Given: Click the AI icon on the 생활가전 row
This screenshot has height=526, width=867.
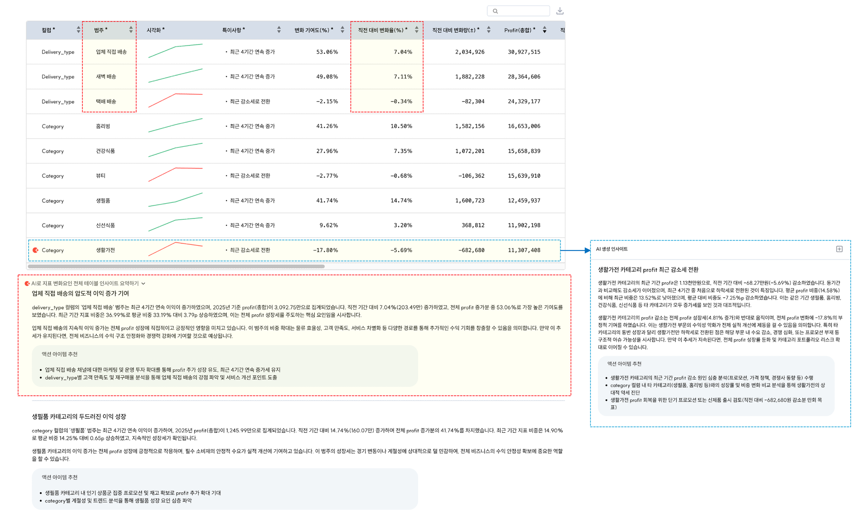Looking at the screenshot, I should [36, 250].
